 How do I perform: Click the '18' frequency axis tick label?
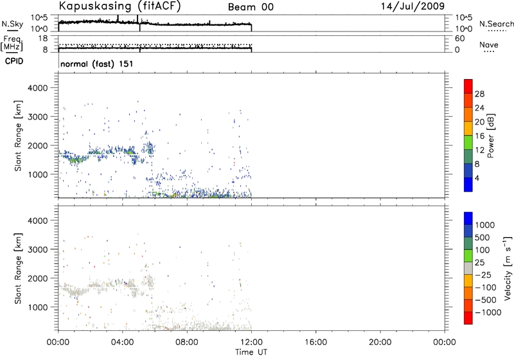[43, 39]
